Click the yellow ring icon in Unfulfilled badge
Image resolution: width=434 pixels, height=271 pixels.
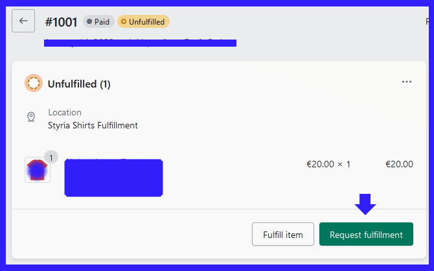124,21
